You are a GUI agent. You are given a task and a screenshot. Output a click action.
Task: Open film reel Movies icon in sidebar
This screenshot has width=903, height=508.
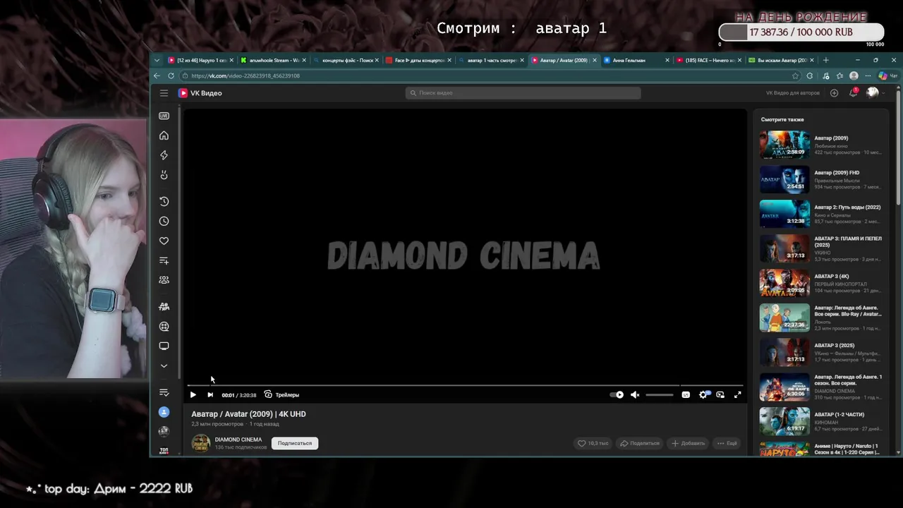coord(164,327)
